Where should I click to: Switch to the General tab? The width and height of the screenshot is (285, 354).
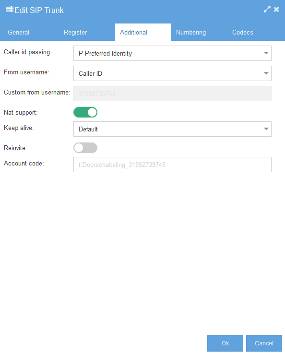19,32
